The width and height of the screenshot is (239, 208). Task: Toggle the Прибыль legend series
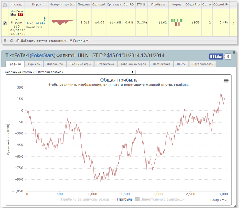(122, 199)
